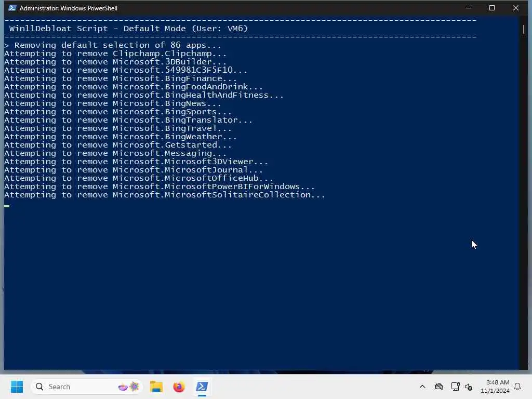
Task: Click the Microsoft.Messaging line
Action: [115, 153]
